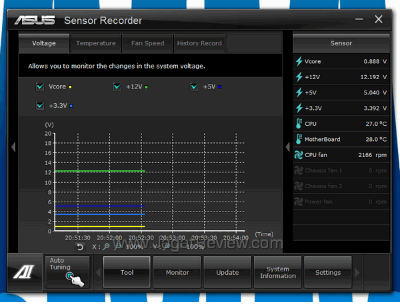400x304 pixels.
Task: Click the CPU fan 2166 rpm value
Action: click(x=373, y=155)
